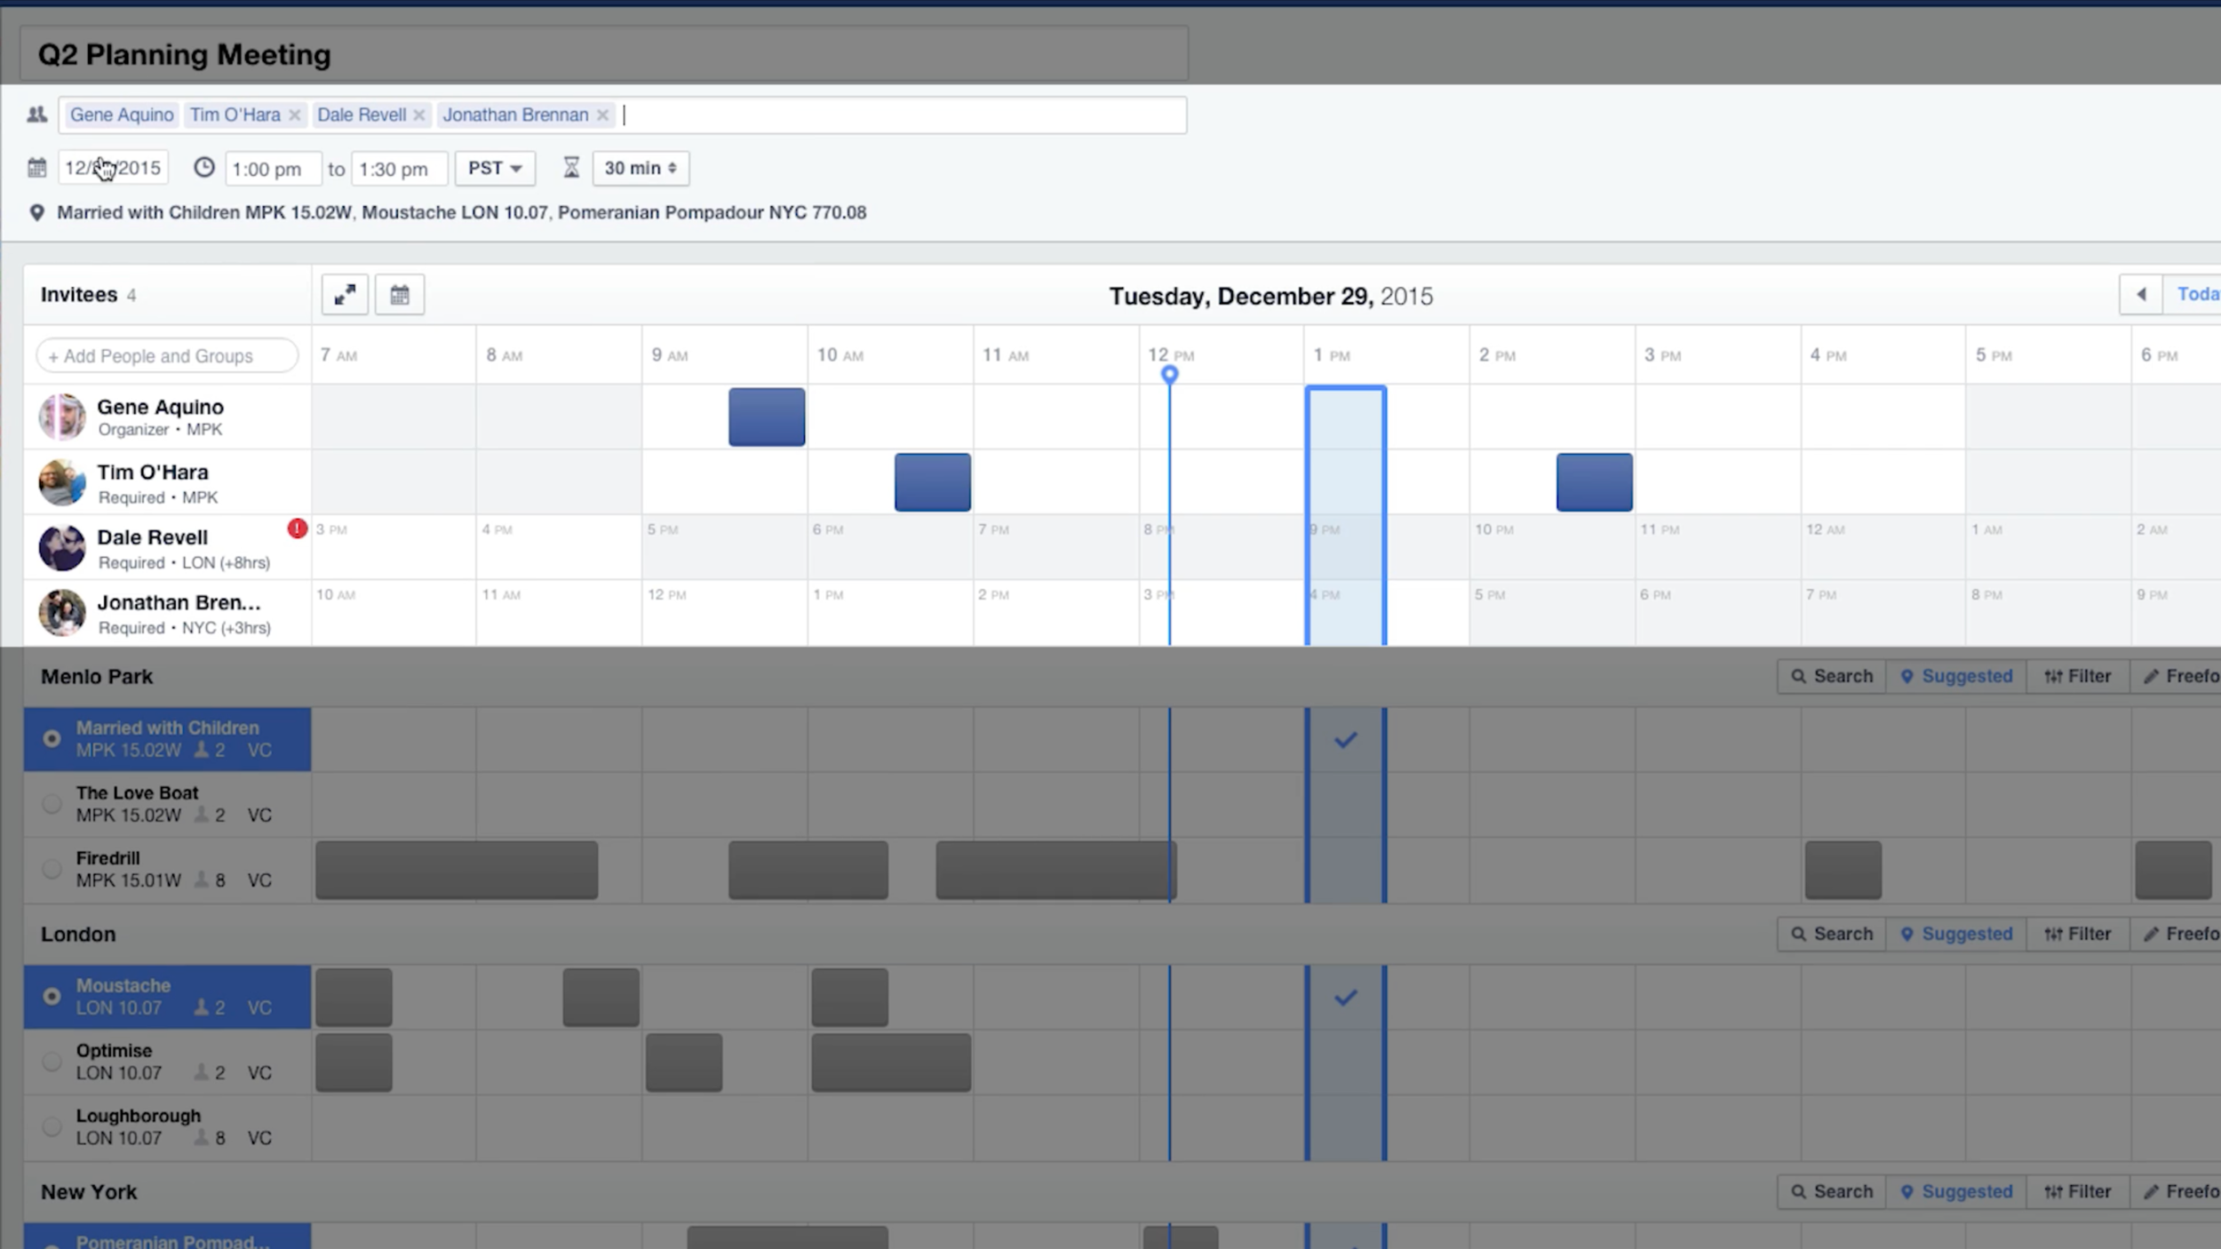This screenshot has width=2221, height=1249.
Task: Expand the timeline with the diagonal arrows icon
Action: point(345,294)
